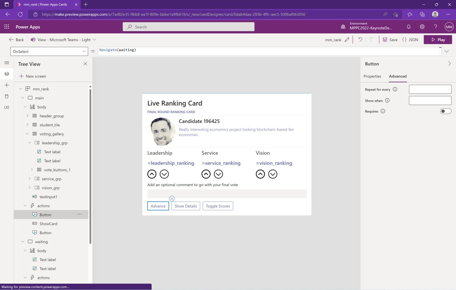The height and width of the screenshot is (290, 456).
Task: Open the OnSelect property dropdown
Action: [84, 51]
